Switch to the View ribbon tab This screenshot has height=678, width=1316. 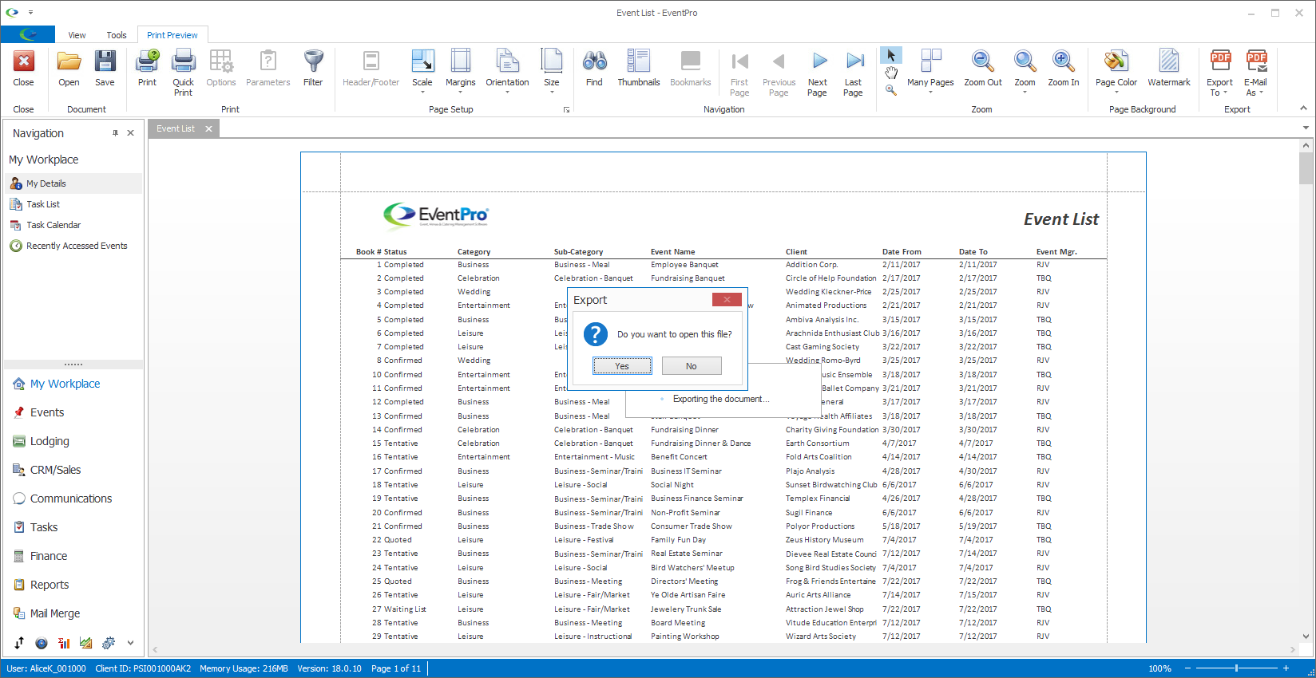pyautogui.click(x=77, y=35)
